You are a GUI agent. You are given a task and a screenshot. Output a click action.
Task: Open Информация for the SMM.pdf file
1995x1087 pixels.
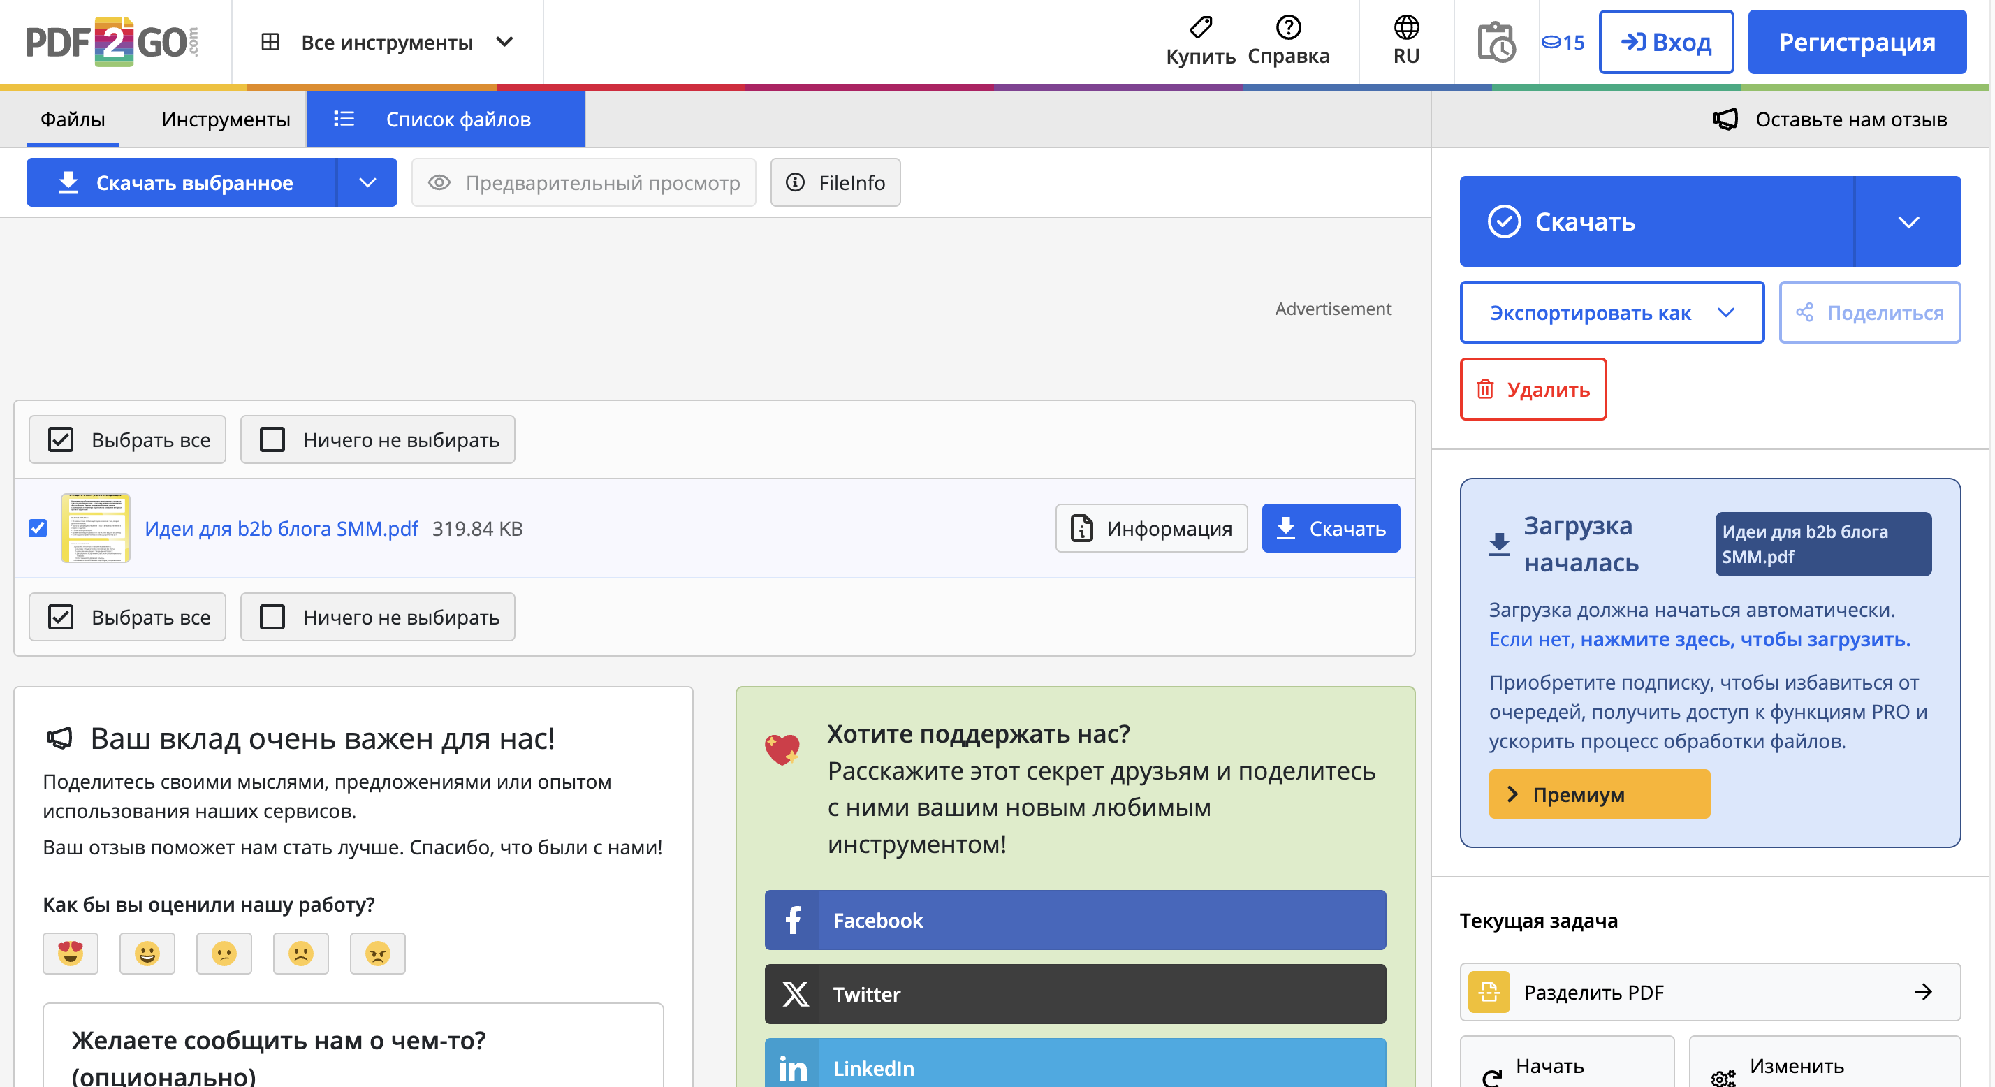(1151, 528)
